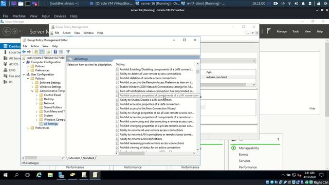
Task: Select Prohibit access to the New Connection Wizard
Action: point(148,108)
